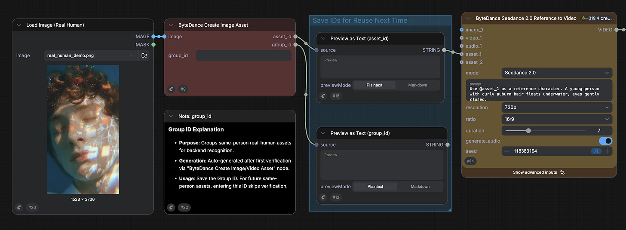Click the seed value 118383194
The width and height of the screenshot is (626, 230).
pos(525,151)
